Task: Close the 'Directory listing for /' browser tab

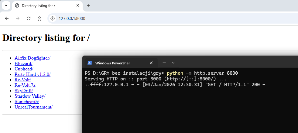Action: click(78, 5)
